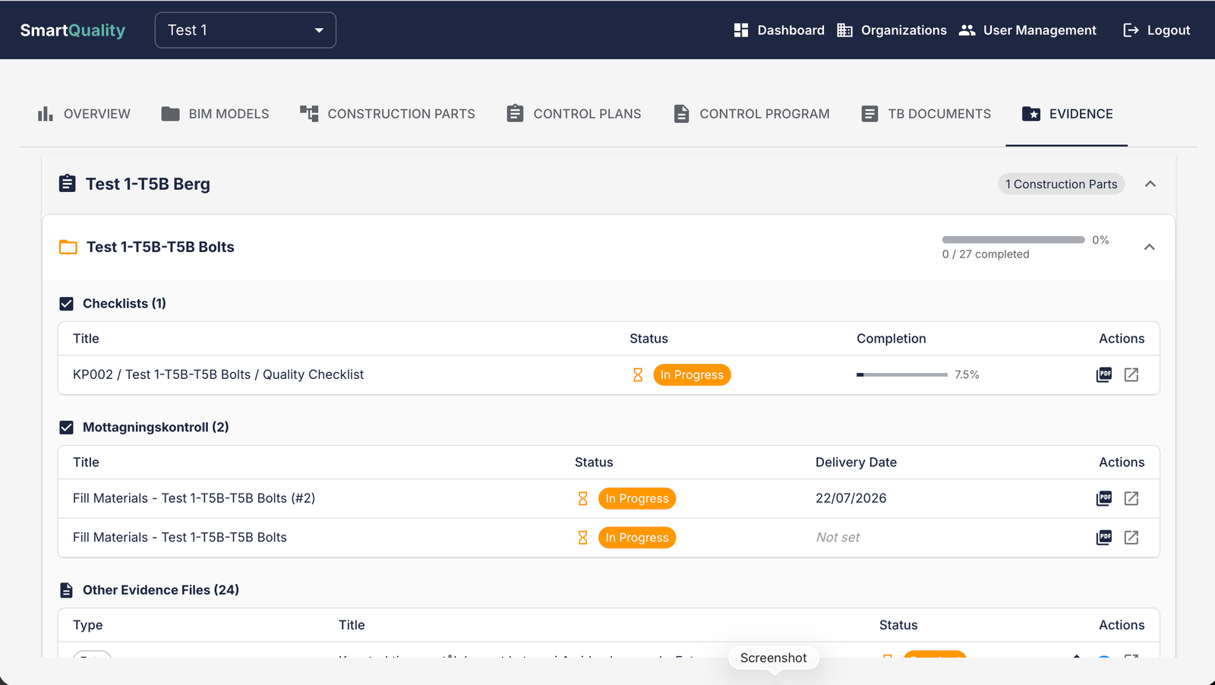The image size is (1215, 685).
Task: Click In Progress badge in 'Not set' row
Action: tap(637, 538)
